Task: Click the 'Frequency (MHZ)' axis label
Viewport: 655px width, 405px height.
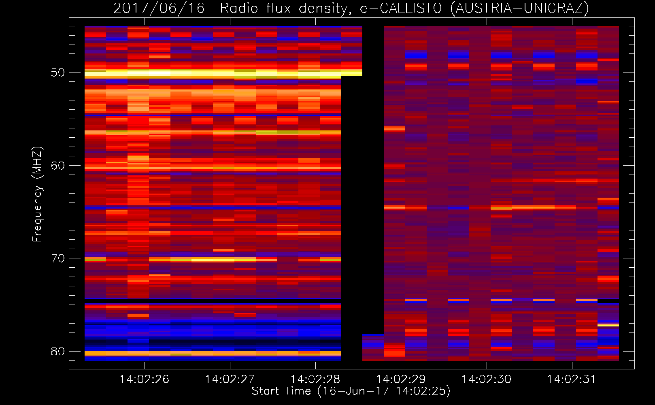Action: [x=37, y=194]
